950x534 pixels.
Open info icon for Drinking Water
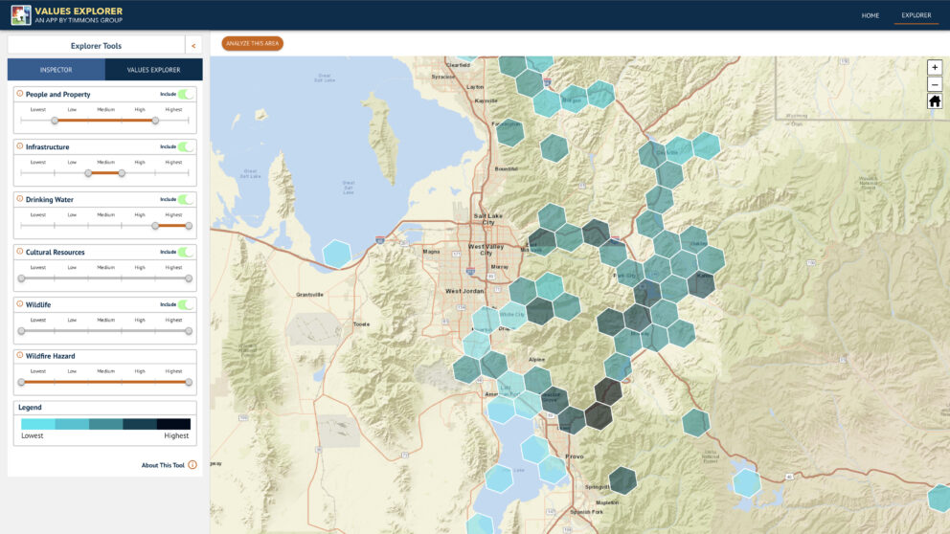pos(20,199)
